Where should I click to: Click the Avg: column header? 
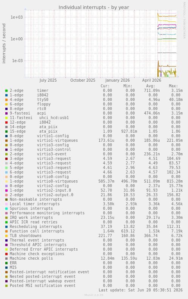(x=151, y=86)
